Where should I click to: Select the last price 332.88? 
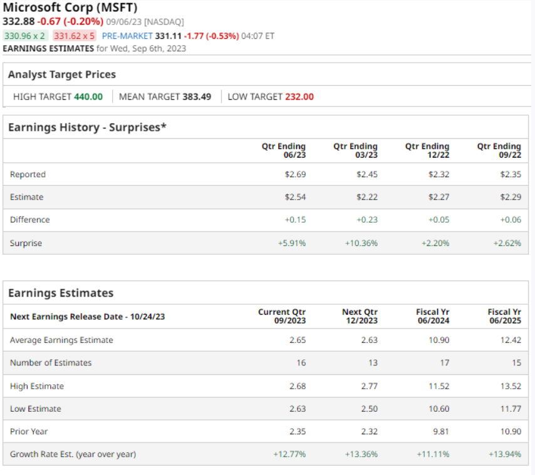pos(19,21)
